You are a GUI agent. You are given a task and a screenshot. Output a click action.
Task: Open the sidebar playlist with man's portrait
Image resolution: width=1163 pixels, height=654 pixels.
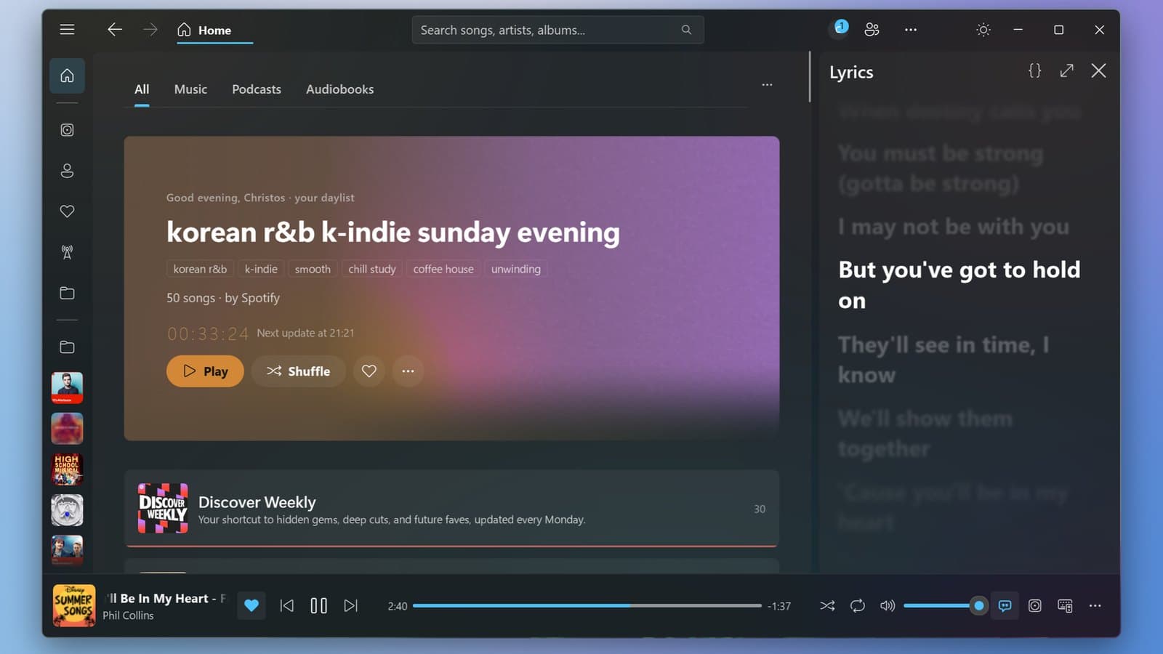[67, 388]
